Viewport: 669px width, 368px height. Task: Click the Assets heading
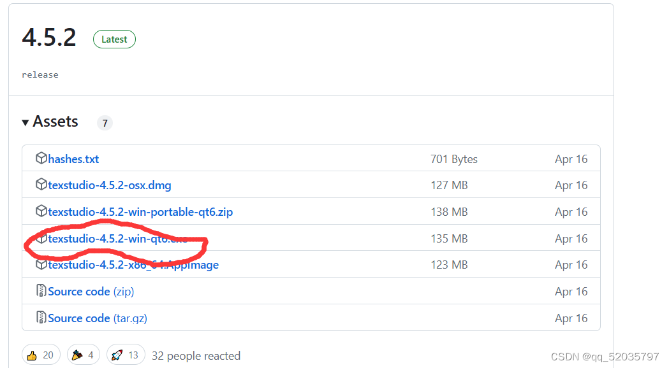[55, 122]
